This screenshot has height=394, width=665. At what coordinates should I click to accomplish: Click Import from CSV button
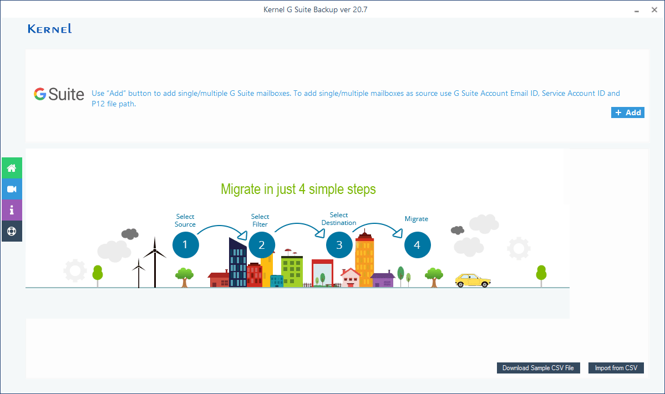[x=616, y=368]
